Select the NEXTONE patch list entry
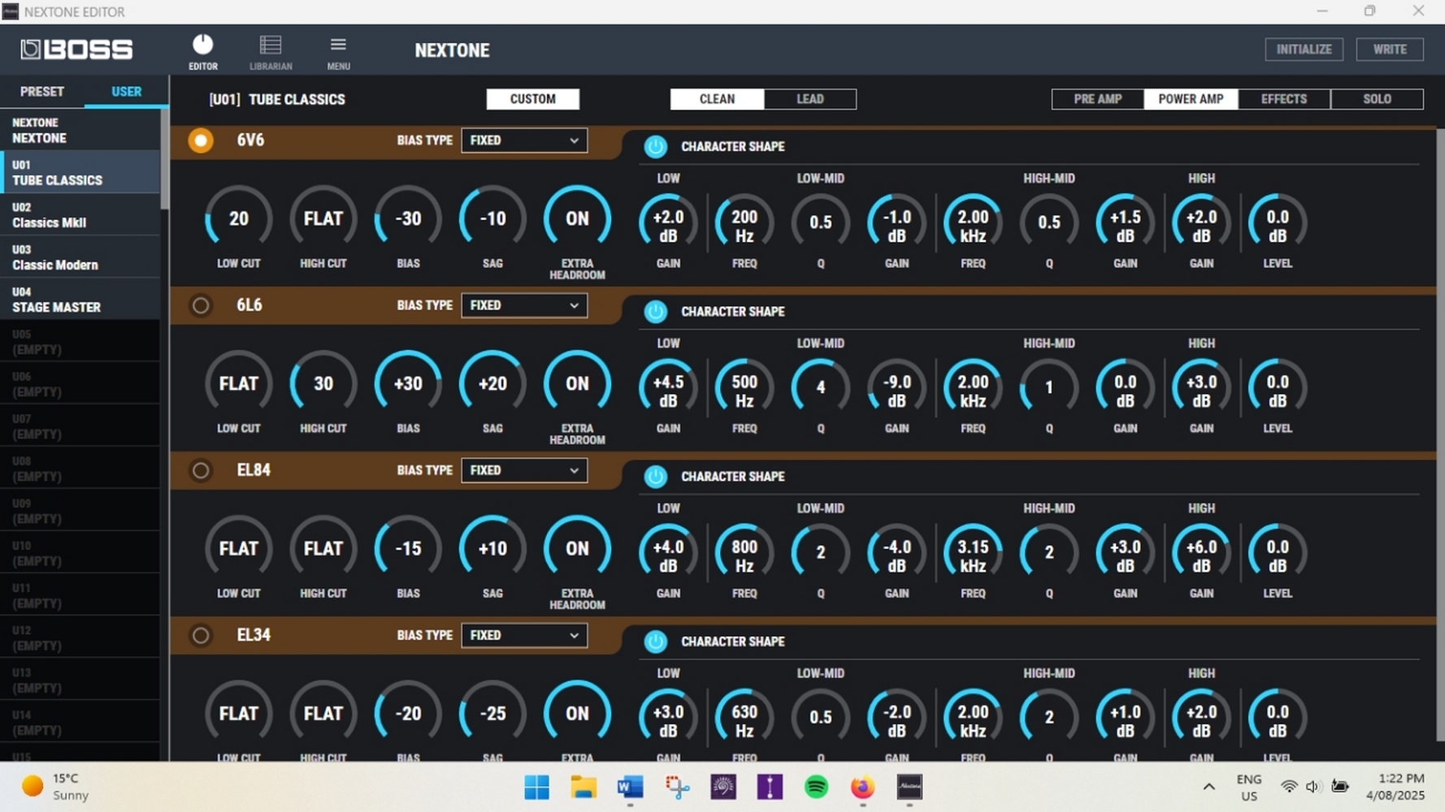 (x=80, y=130)
